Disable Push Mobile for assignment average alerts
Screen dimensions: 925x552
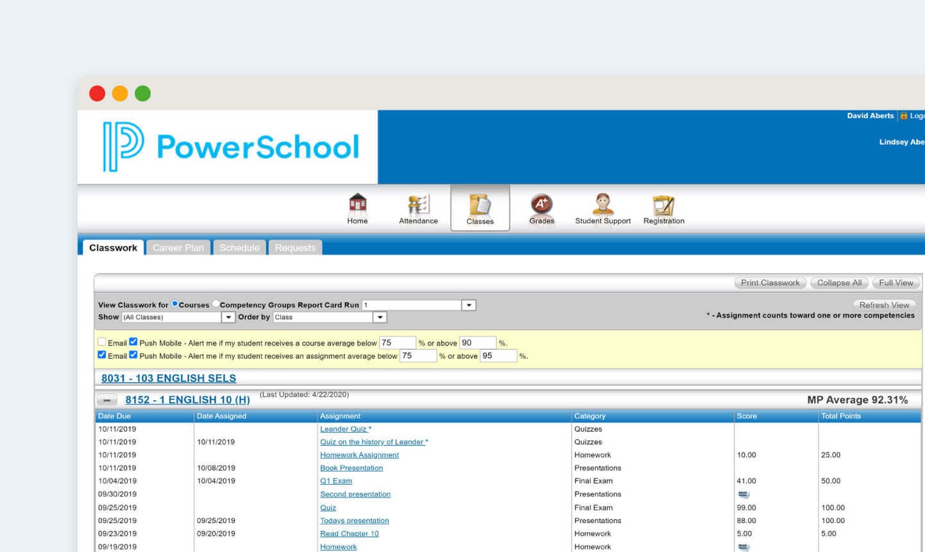pos(133,354)
